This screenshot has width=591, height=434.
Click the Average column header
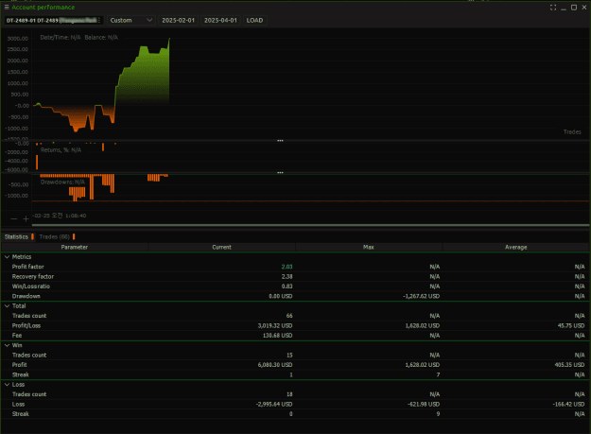[x=516, y=247]
